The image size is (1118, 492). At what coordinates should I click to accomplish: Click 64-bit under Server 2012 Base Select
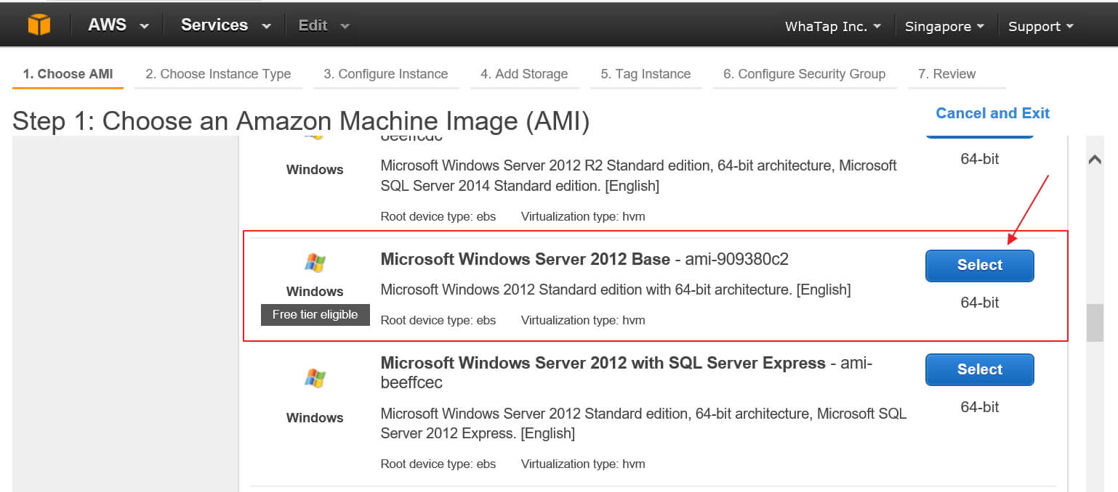980,303
